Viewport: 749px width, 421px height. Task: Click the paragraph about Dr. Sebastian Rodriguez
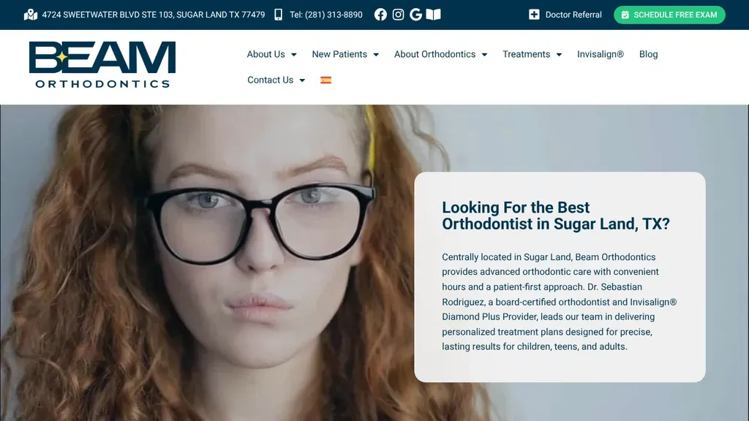560,302
